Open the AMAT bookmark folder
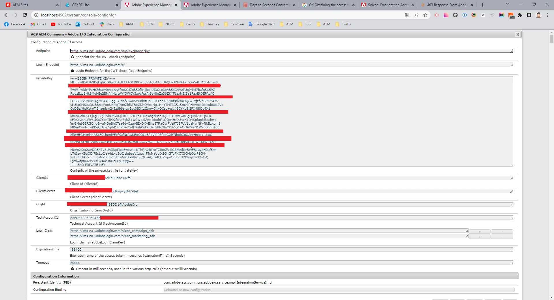Image resolution: width=554 pixels, height=300 pixels. pos(127,24)
